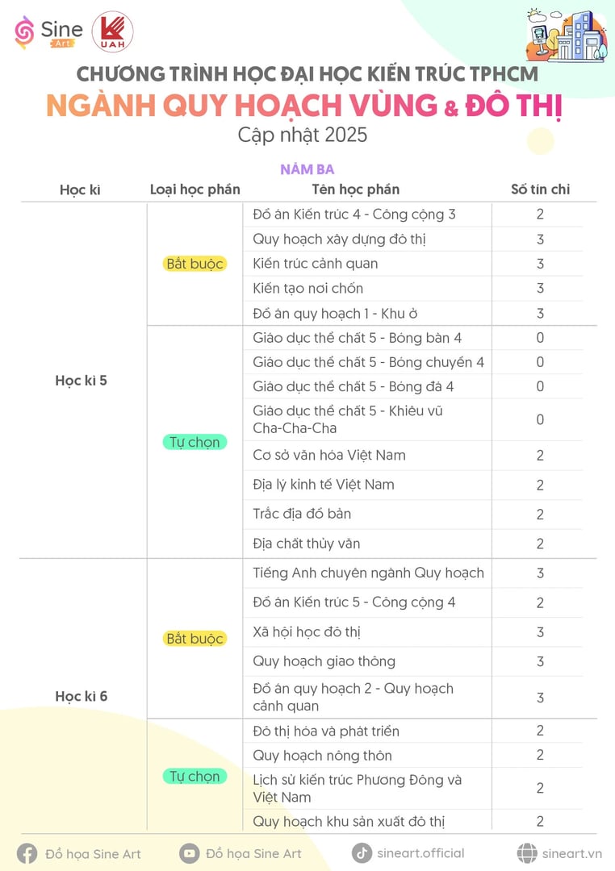
Task: Select the Bắt buộc tag in Học kì 6
Action: click(x=195, y=639)
